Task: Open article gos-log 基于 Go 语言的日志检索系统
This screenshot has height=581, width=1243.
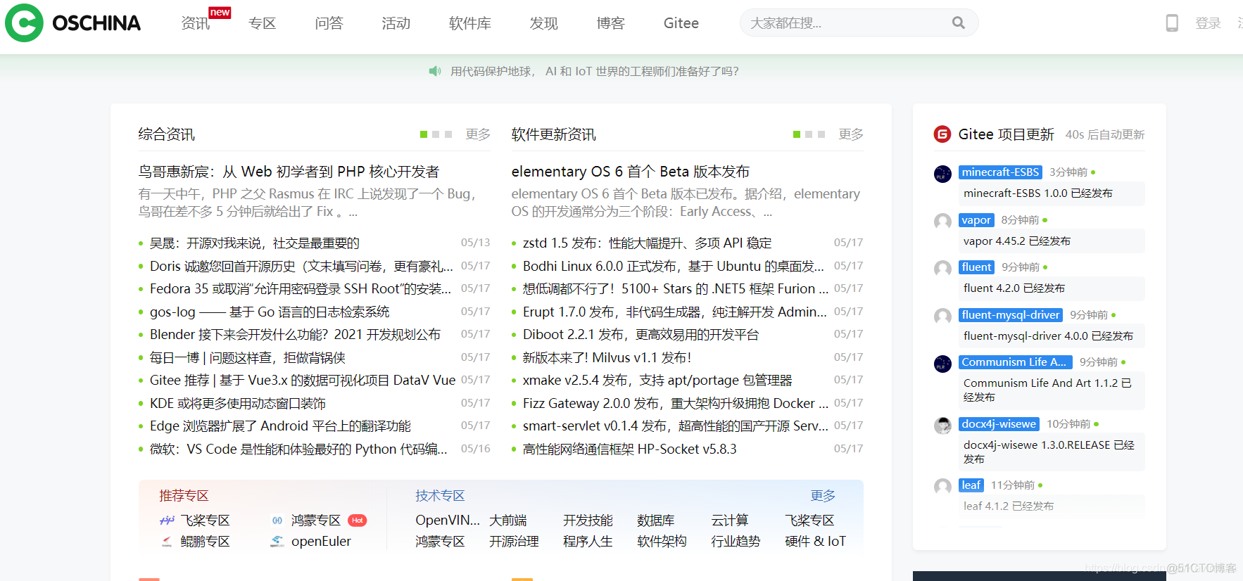Action: click(270, 312)
